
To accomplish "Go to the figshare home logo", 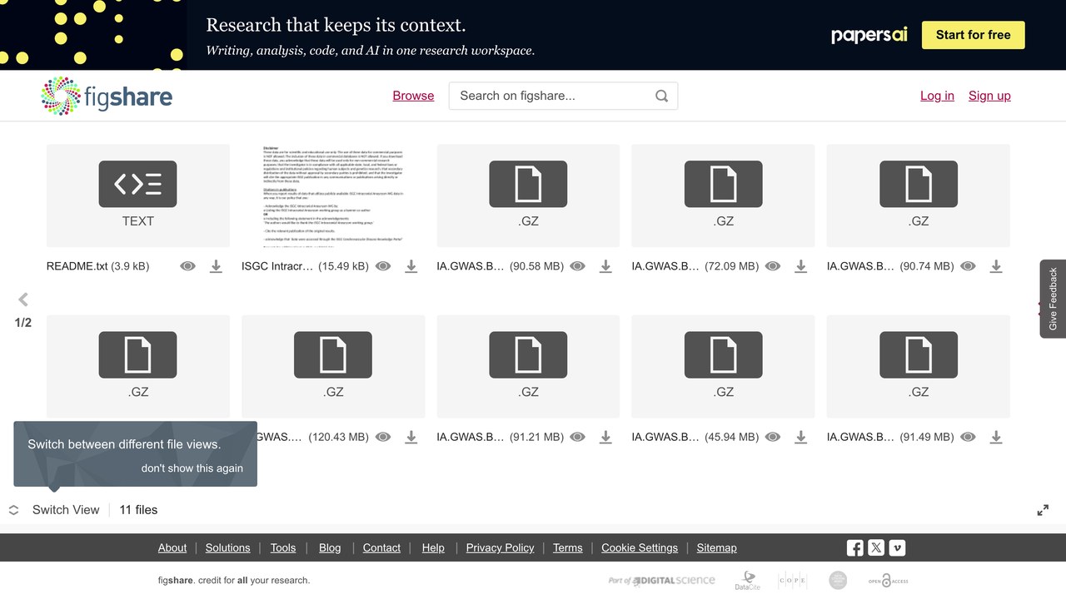I will point(107,96).
